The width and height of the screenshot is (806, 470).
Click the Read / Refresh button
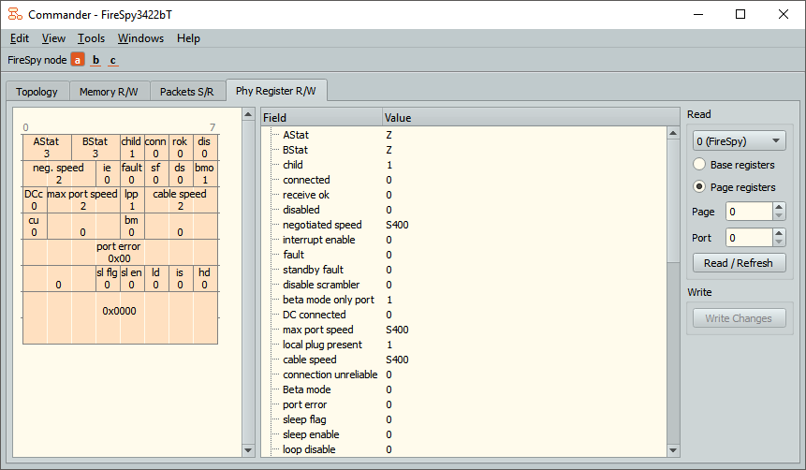click(739, 263)
